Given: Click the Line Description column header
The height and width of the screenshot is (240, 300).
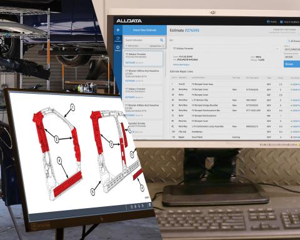Looking at the screenshot, I should [198, 77].
